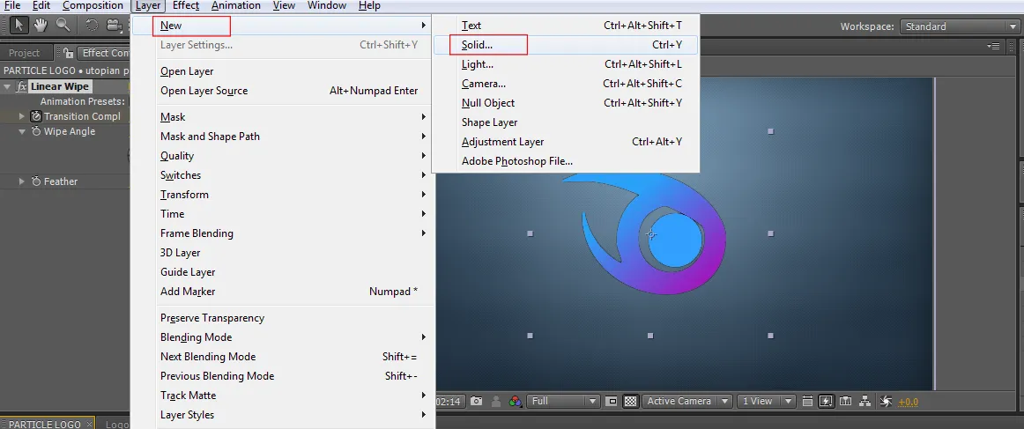Open the Full resolution dropdown
Viewport: 1024px width, 429px height.
coord(564,401)
